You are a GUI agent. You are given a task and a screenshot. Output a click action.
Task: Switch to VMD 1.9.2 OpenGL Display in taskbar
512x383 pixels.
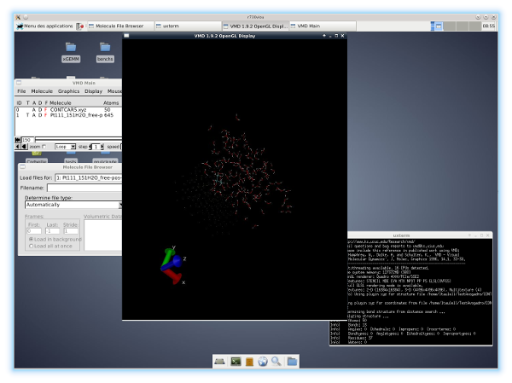pos(256,26)
